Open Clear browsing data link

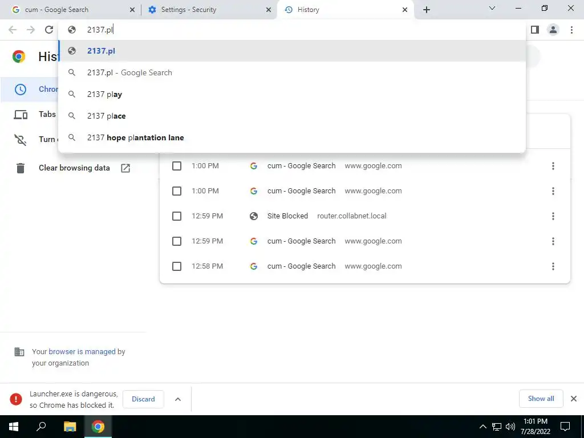[x=74, y=168]
